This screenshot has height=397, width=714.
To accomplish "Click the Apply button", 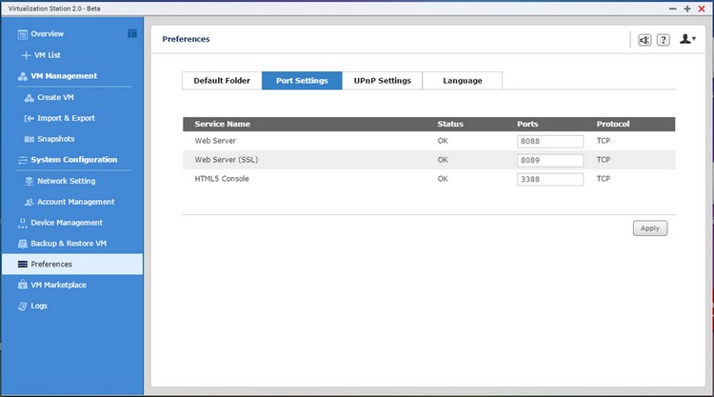I will tap(650, 228).
